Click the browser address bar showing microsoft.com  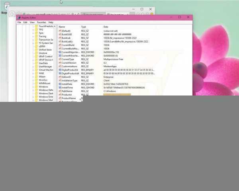pos(47,14)
